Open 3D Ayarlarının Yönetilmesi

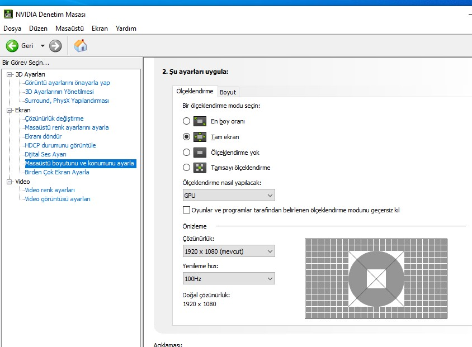point(59,92)
